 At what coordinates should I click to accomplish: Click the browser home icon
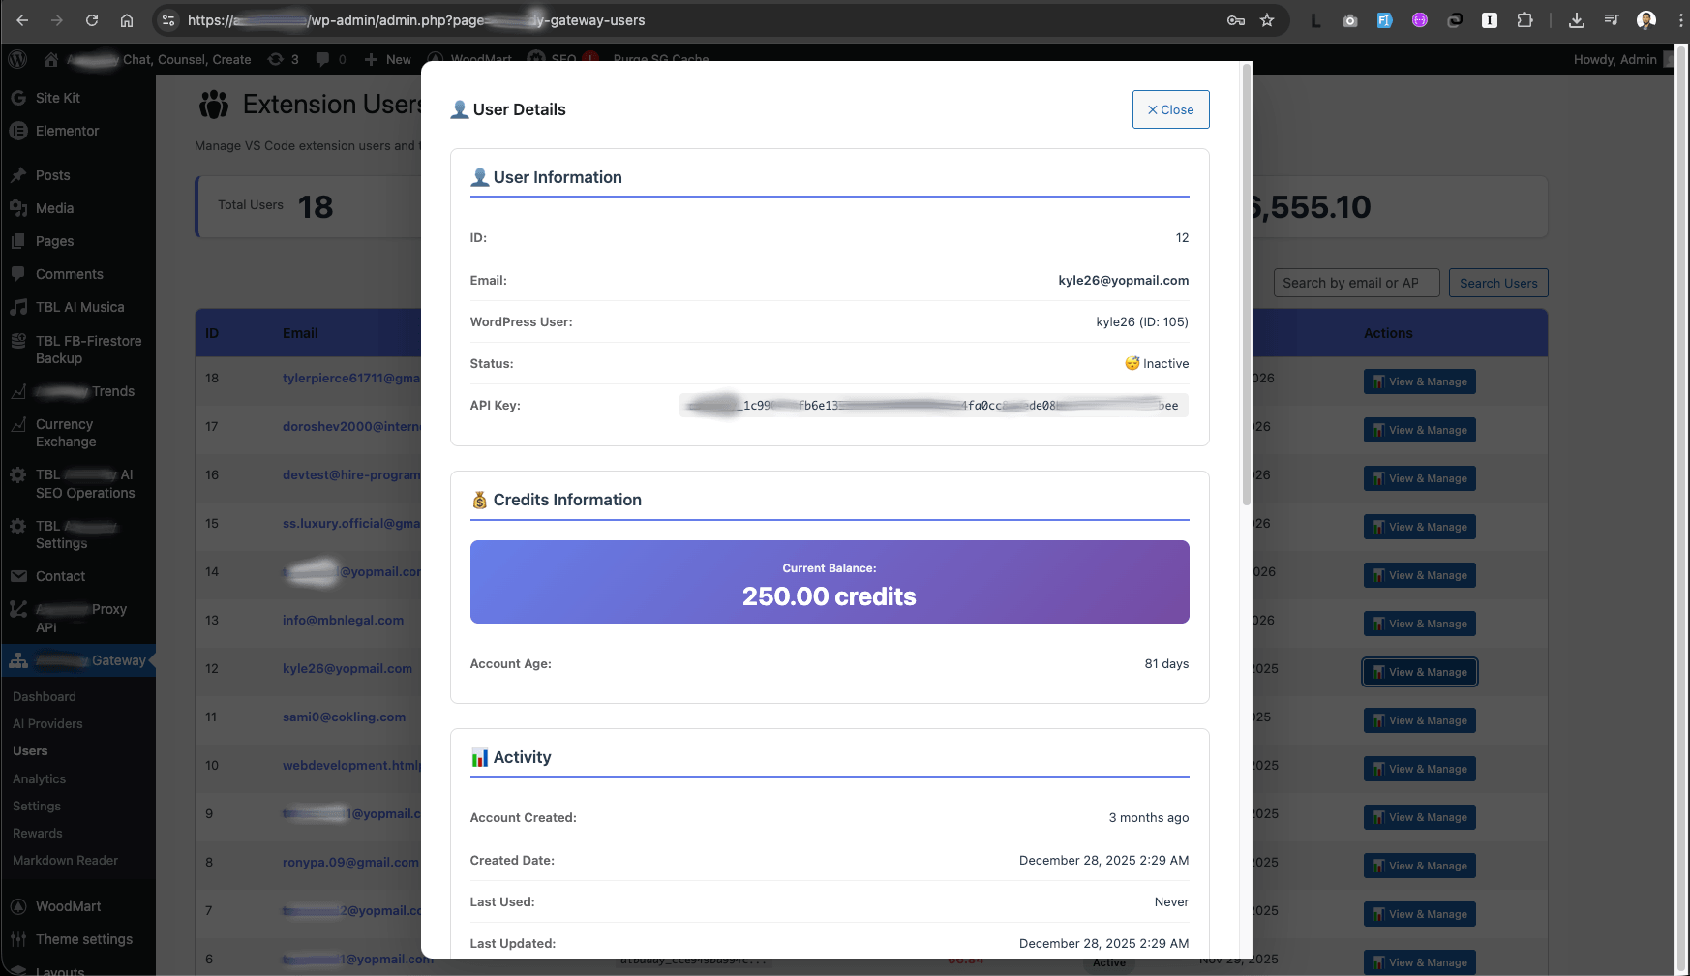click(127, 20)
